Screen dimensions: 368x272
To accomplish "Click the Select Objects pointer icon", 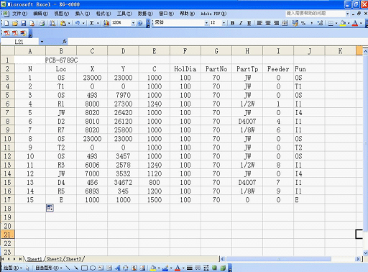I will tap(27, 268).
